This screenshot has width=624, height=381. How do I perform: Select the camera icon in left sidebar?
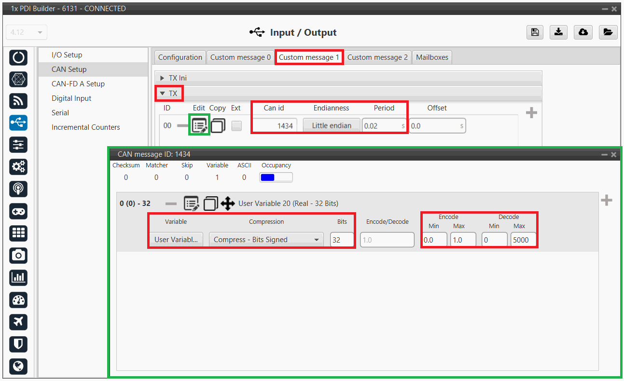tap(18, 255)
